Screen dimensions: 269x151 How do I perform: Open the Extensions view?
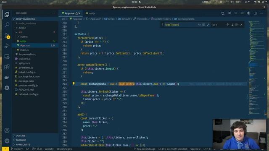click(7, 67)
